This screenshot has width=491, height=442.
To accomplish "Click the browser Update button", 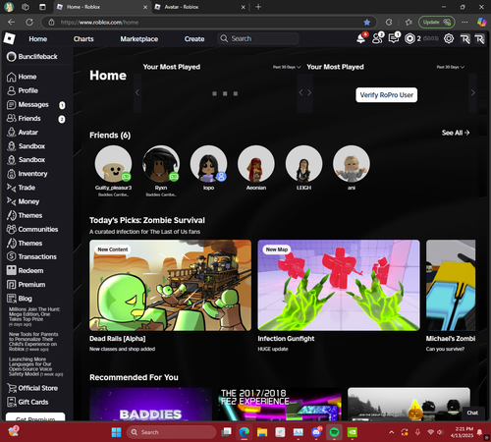I will click(436, 22).
